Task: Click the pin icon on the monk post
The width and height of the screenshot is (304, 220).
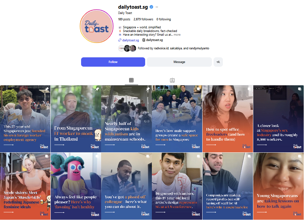Action: pyautogui.click(x=97, y=89)
